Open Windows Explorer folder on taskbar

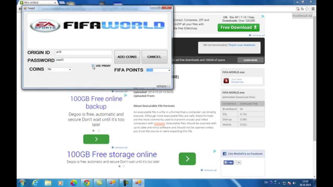(48, 183)
